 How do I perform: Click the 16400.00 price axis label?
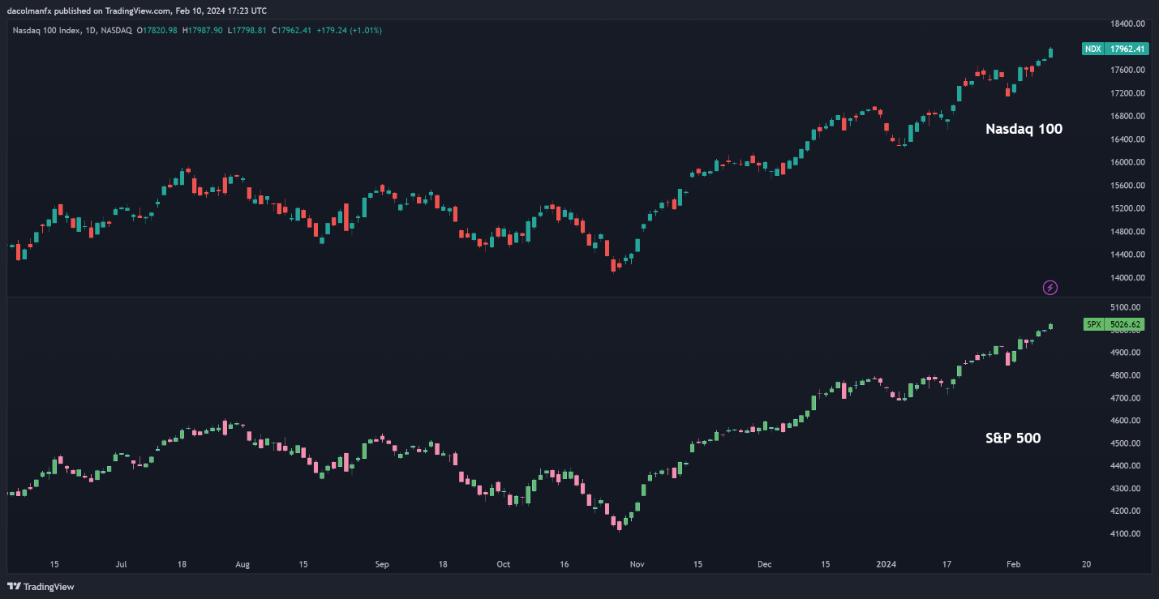pos(1127,139)
